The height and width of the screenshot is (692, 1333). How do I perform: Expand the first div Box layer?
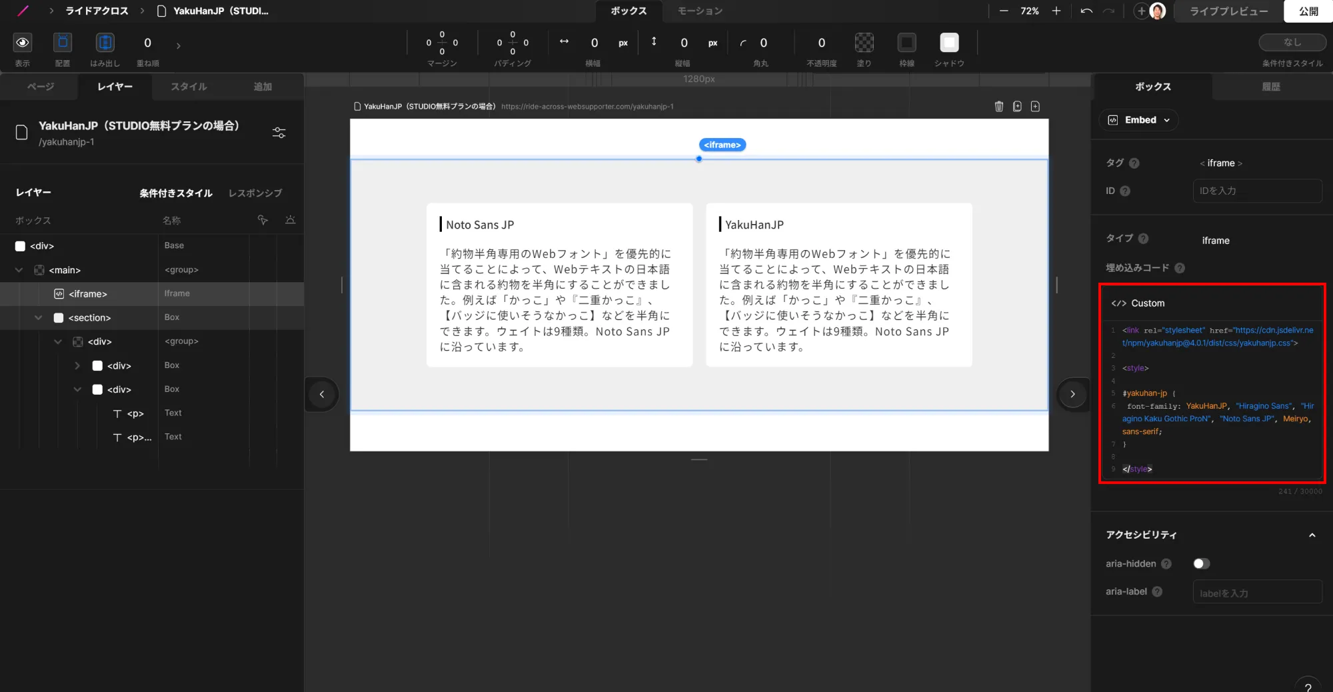point(77,366)
